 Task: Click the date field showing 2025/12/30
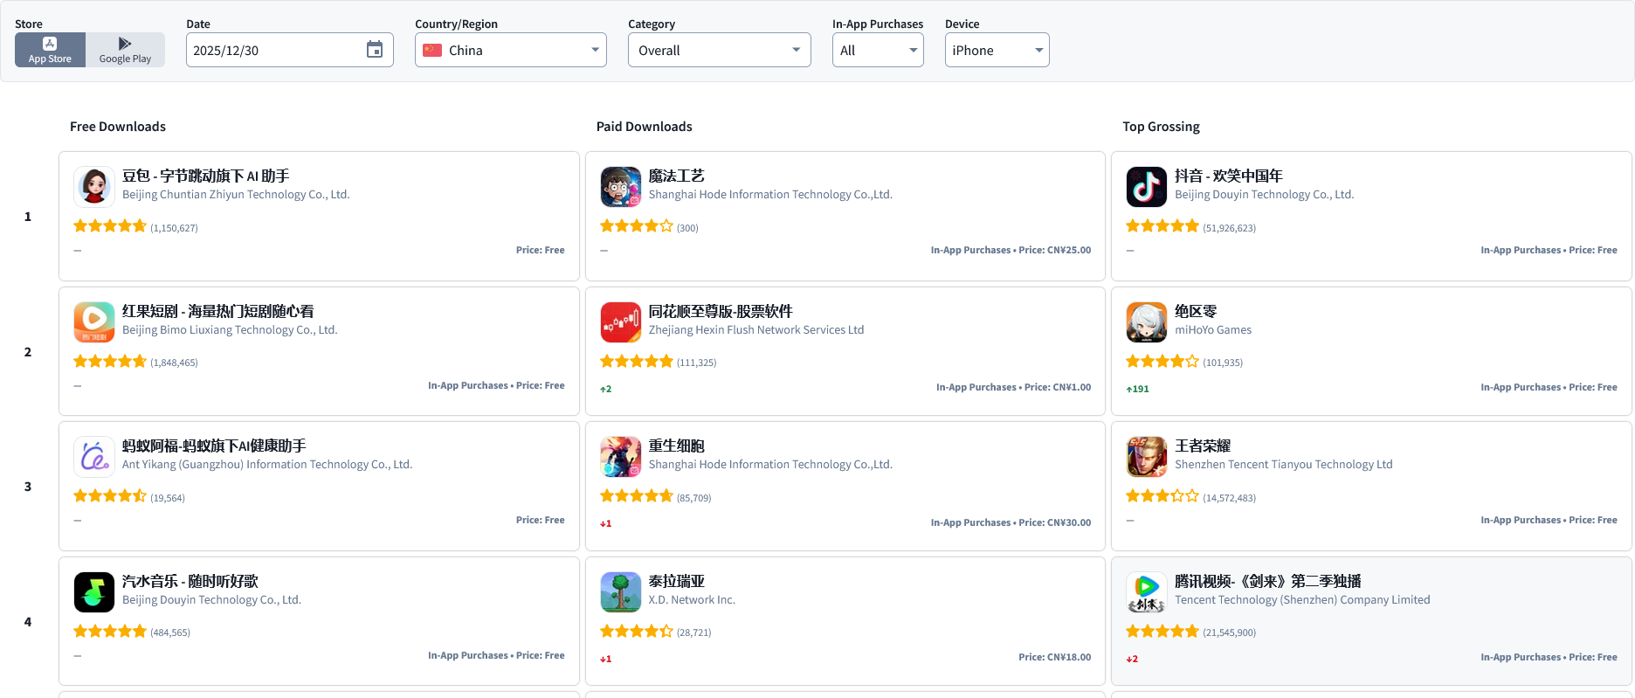click(x=290, y=50)
